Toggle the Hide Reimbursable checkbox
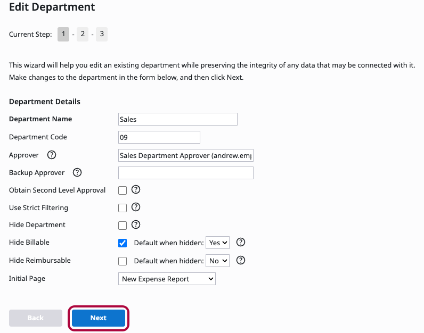 (123, 261)
